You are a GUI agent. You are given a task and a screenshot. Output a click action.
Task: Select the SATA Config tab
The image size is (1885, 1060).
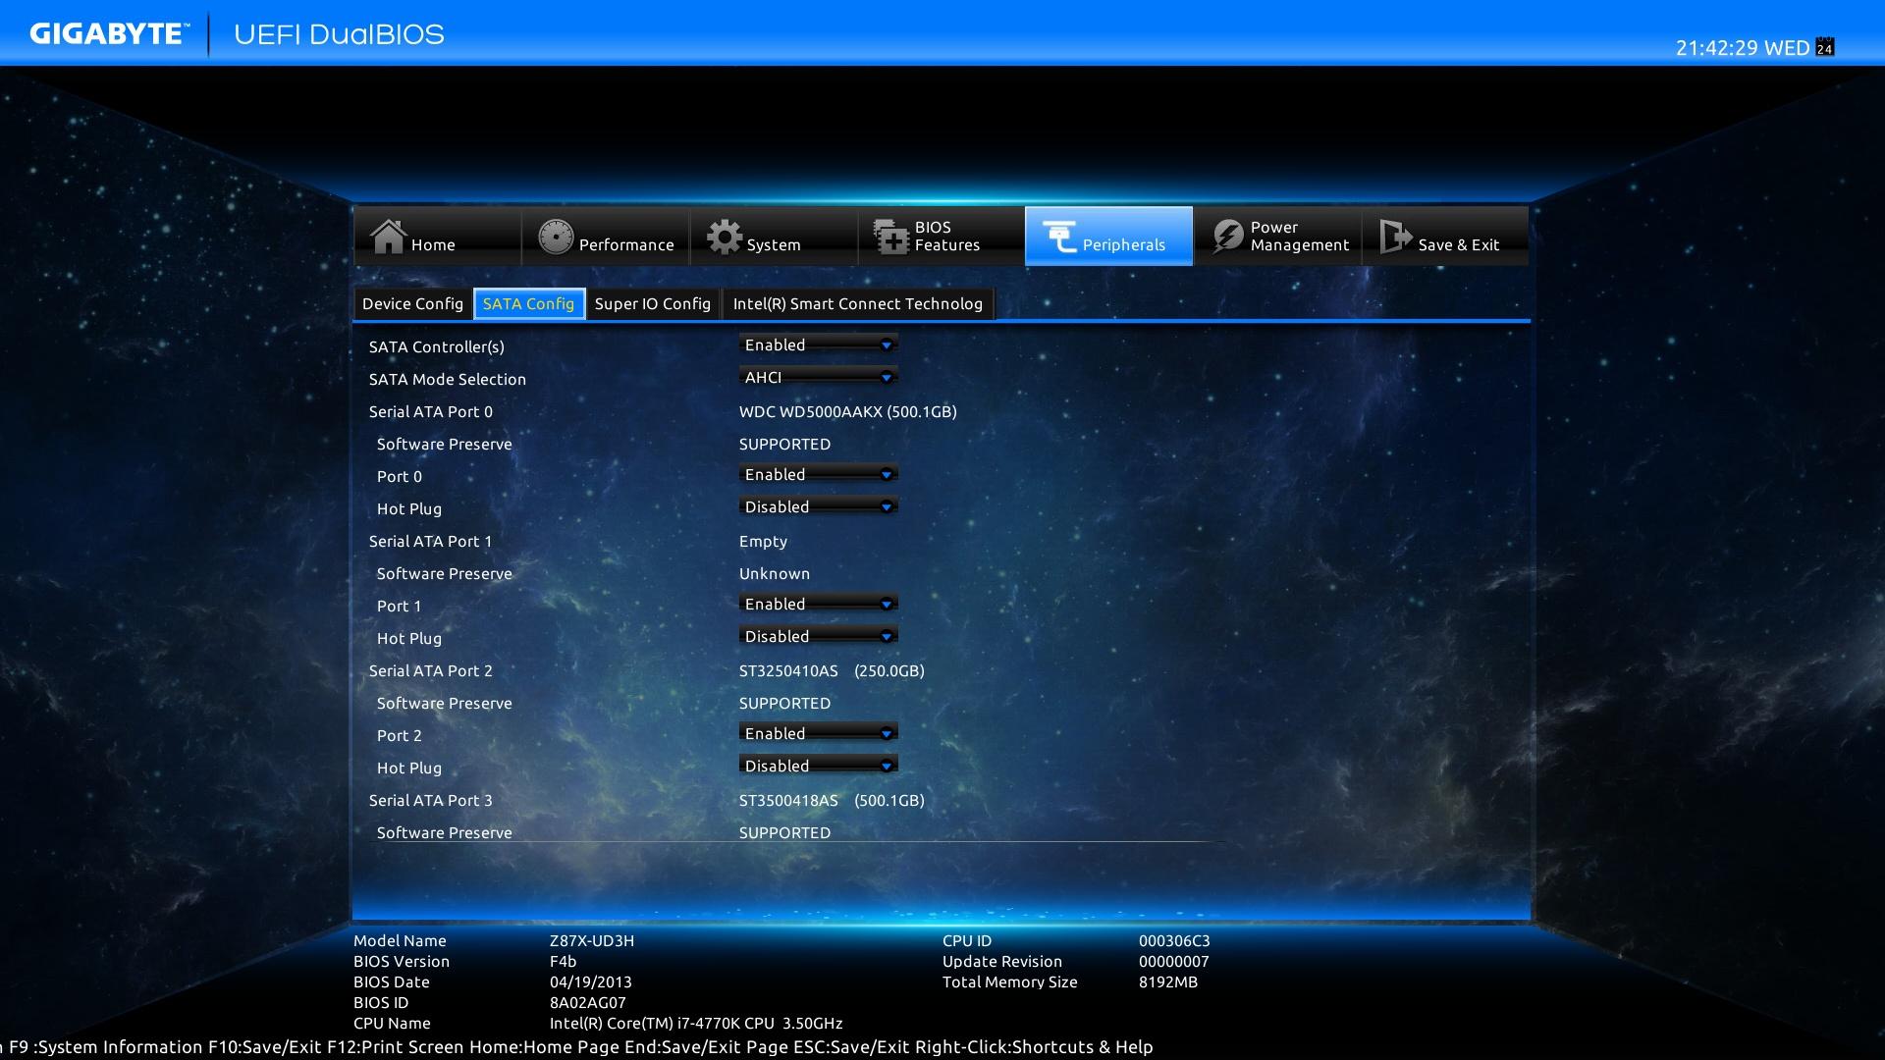coord(529,304)
